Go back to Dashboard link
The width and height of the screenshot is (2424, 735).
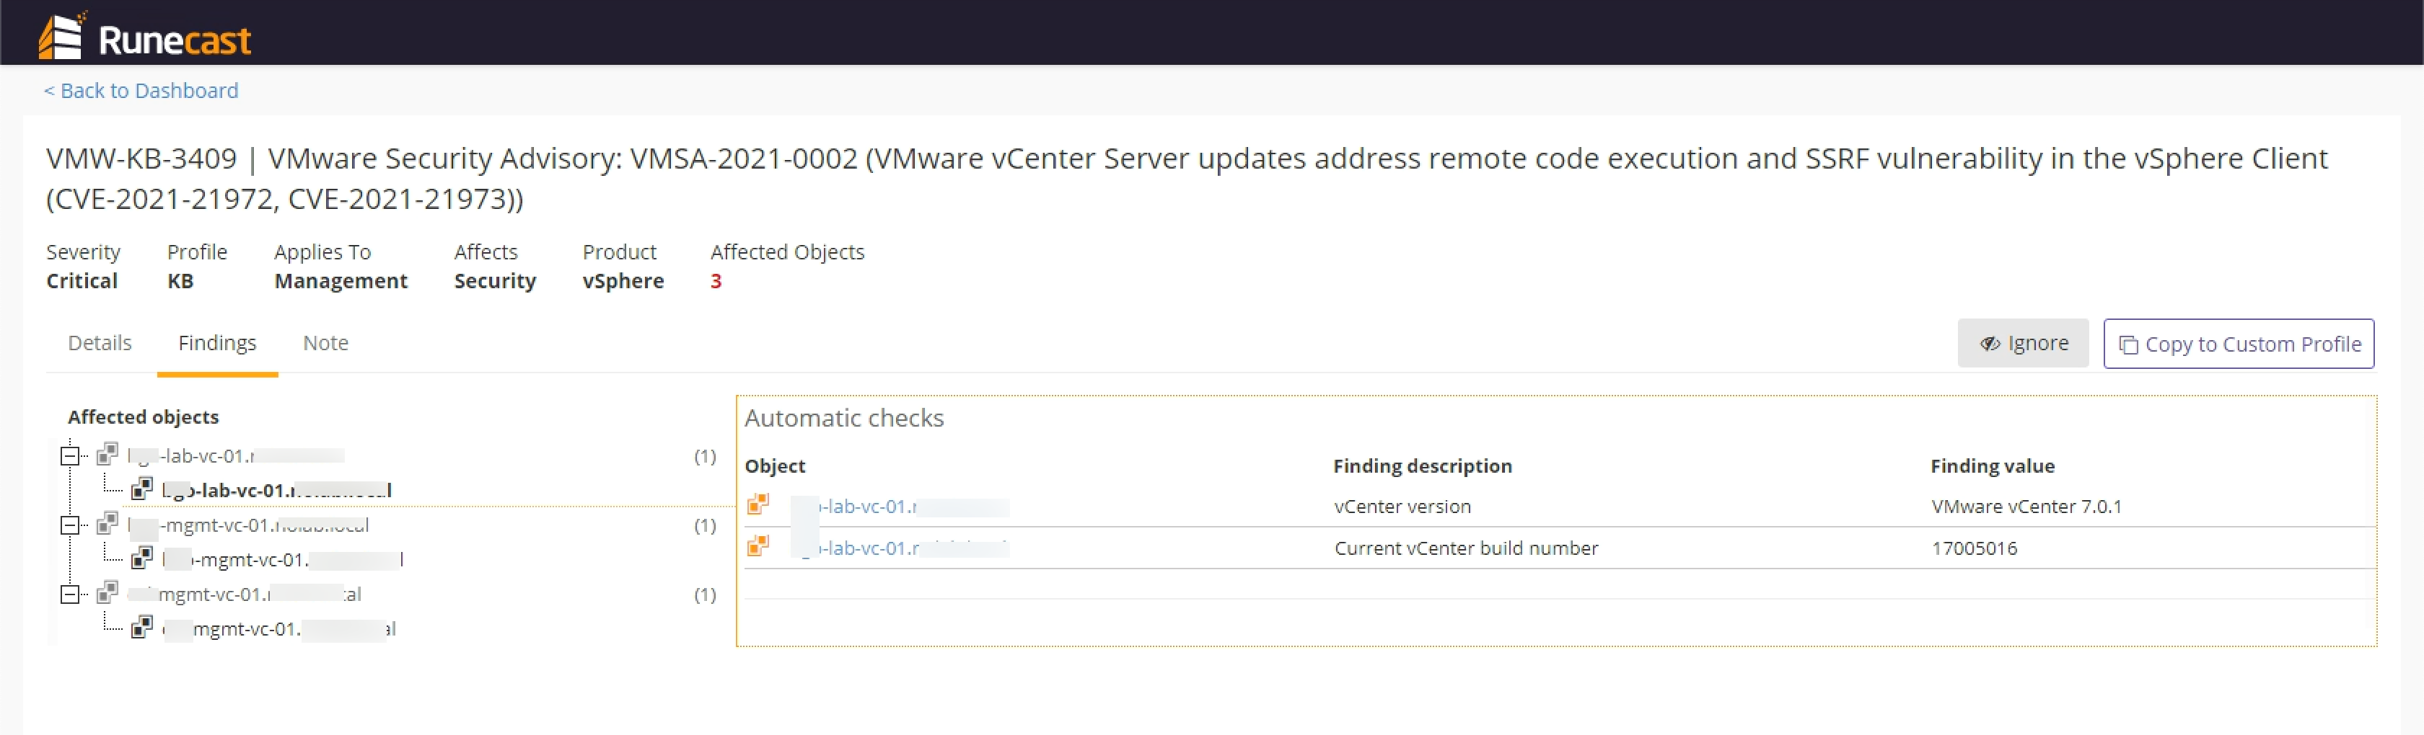(141, 90)
